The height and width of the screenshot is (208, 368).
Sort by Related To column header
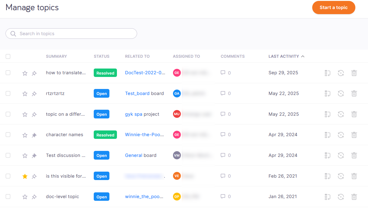(x=137, y=56)
